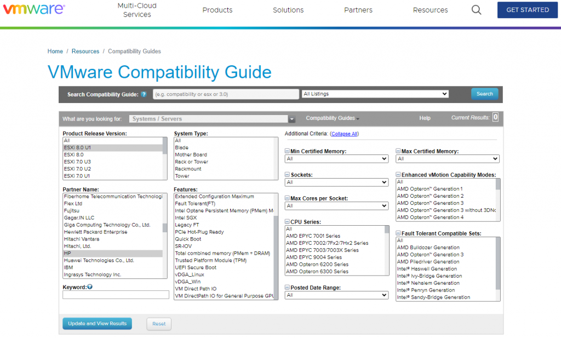561x338 pixels.
Task: Go to Resources breadcrumb link
Action: (85, 51)
